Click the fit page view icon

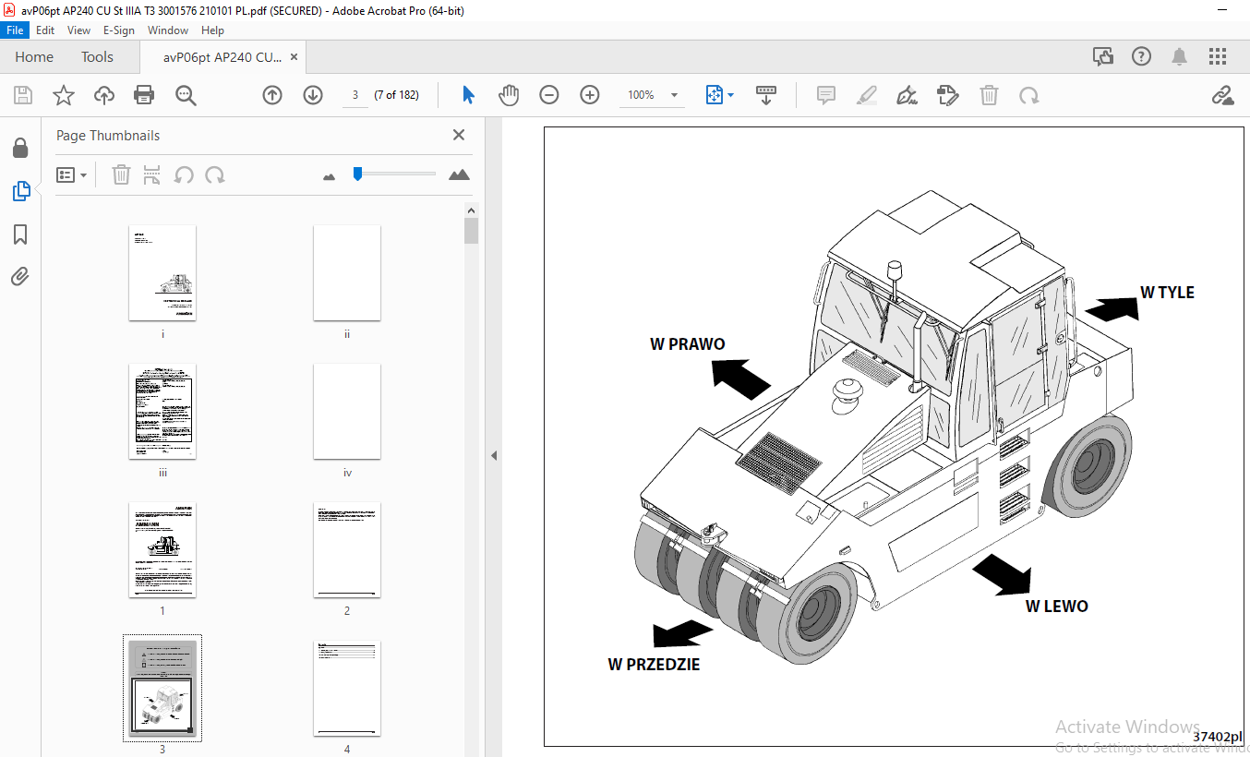[x=714, y=95]
